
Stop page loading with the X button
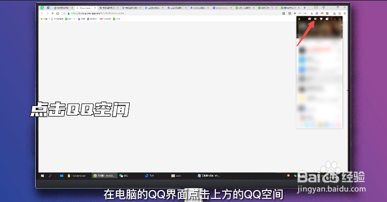pos(52,13)
